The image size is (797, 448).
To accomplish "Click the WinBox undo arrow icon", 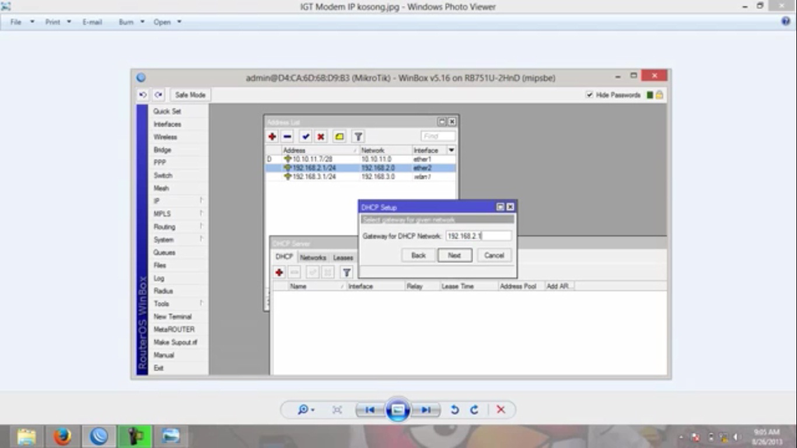I will coord(143,95).
